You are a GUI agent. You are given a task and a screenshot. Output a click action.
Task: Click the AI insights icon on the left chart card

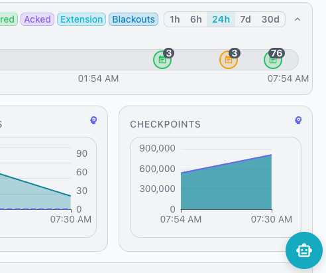[x=93, y=120]
